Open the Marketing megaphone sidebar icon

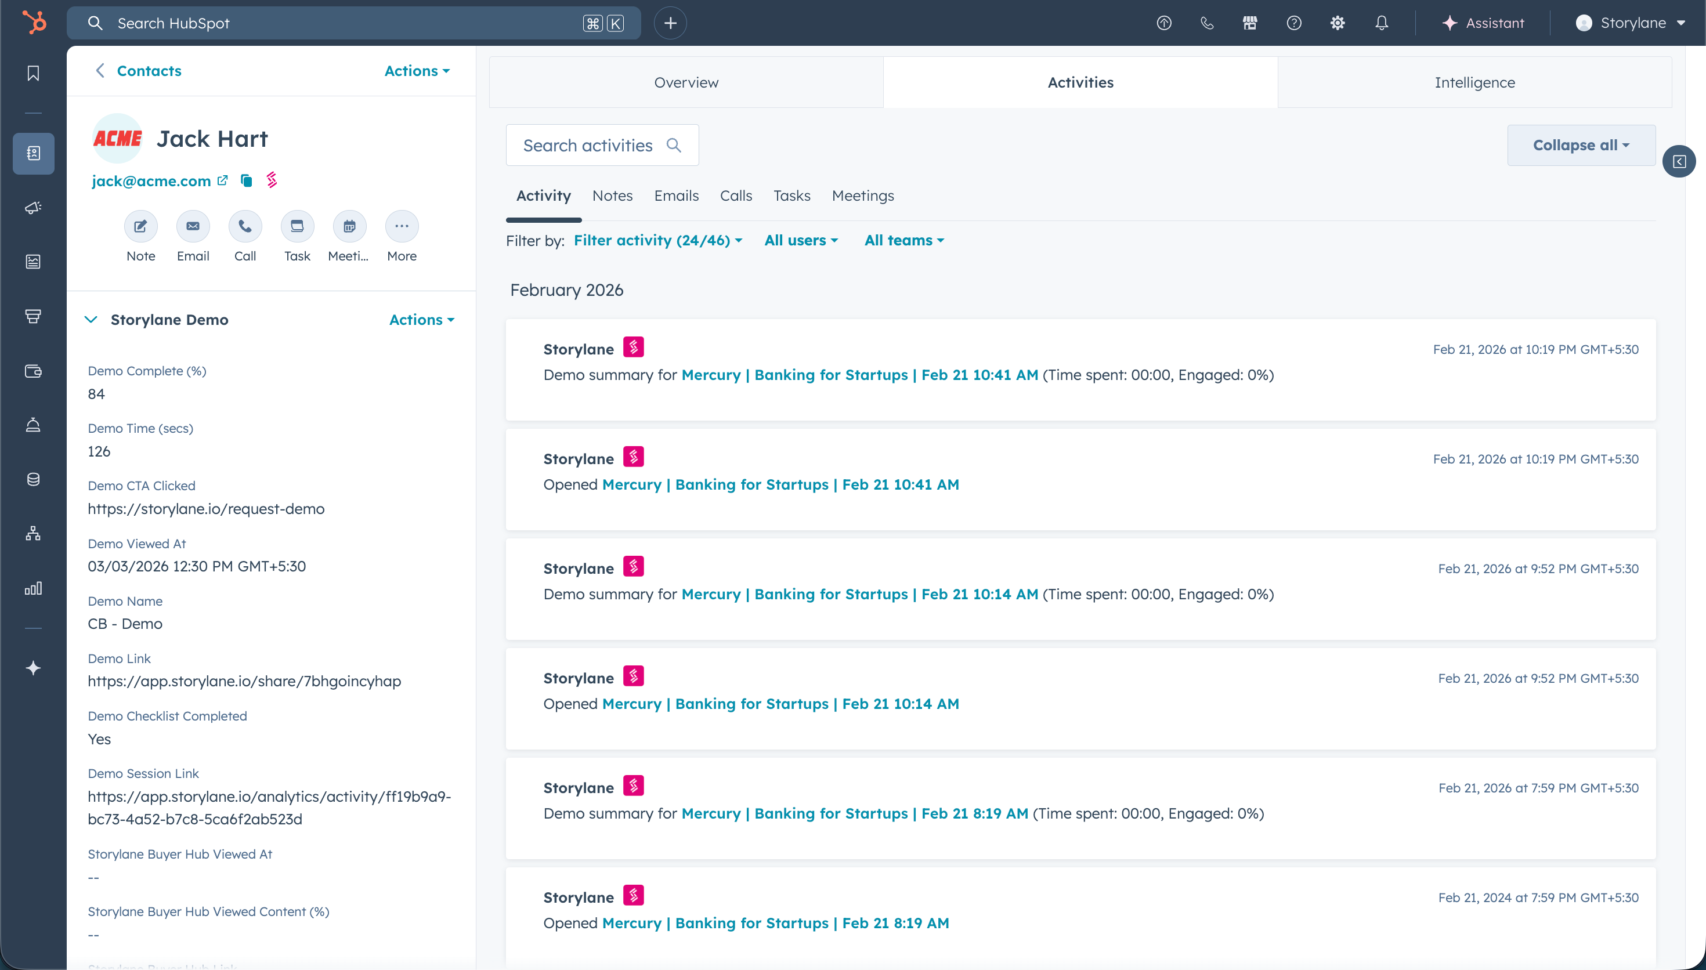[33, 208]
